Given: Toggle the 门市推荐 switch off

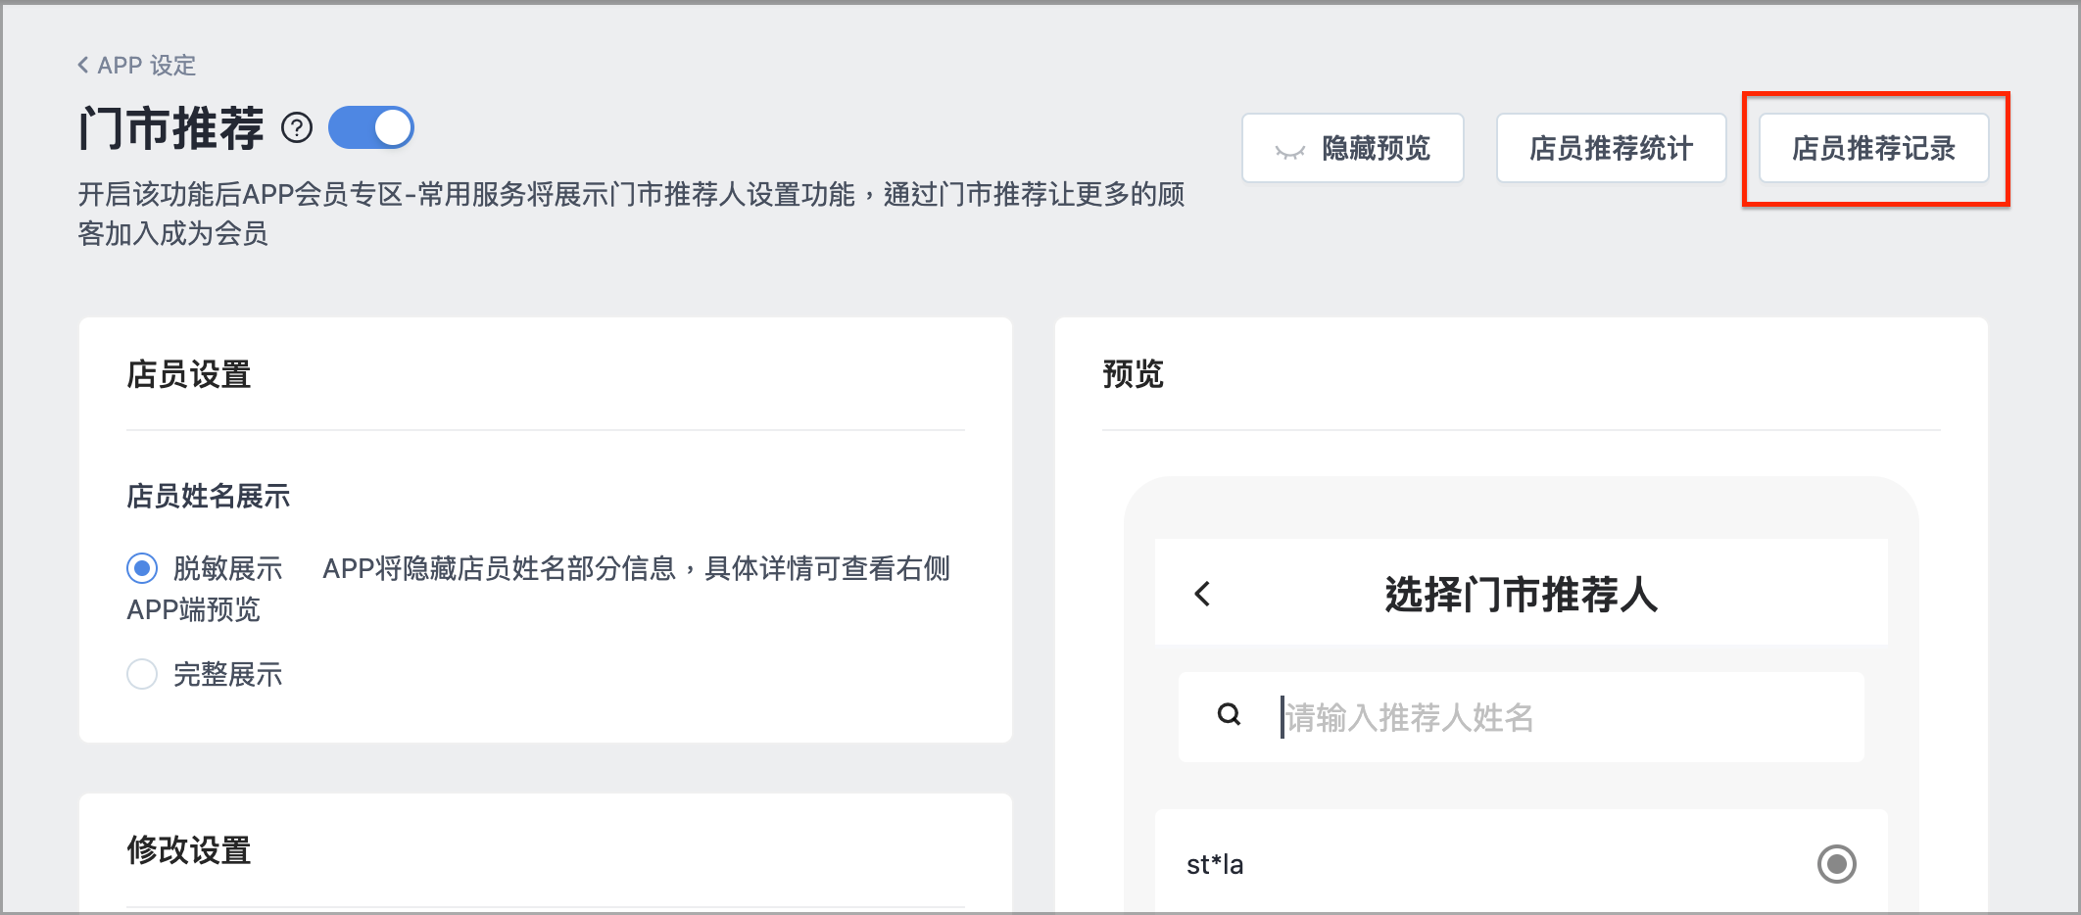Looking at the screenshot, I should click(371, 127).
